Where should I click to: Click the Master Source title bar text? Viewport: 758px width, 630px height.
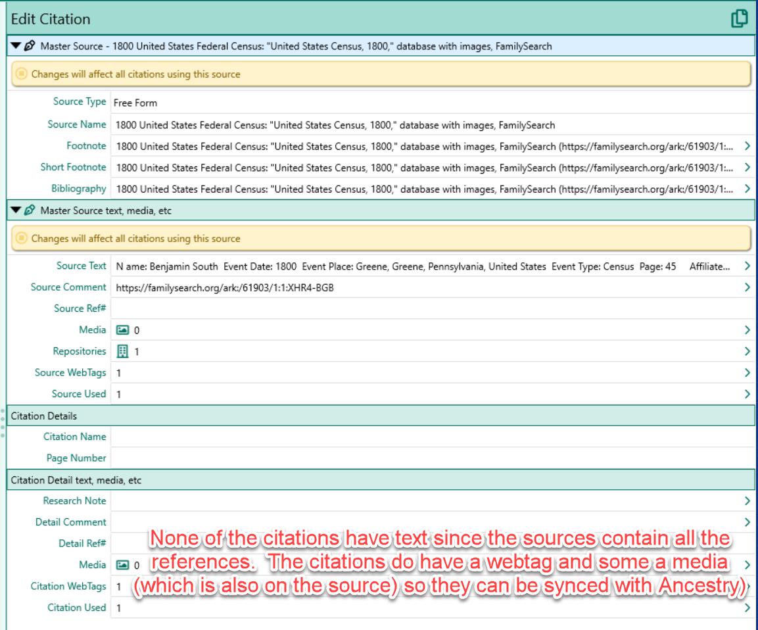(296, 47)
